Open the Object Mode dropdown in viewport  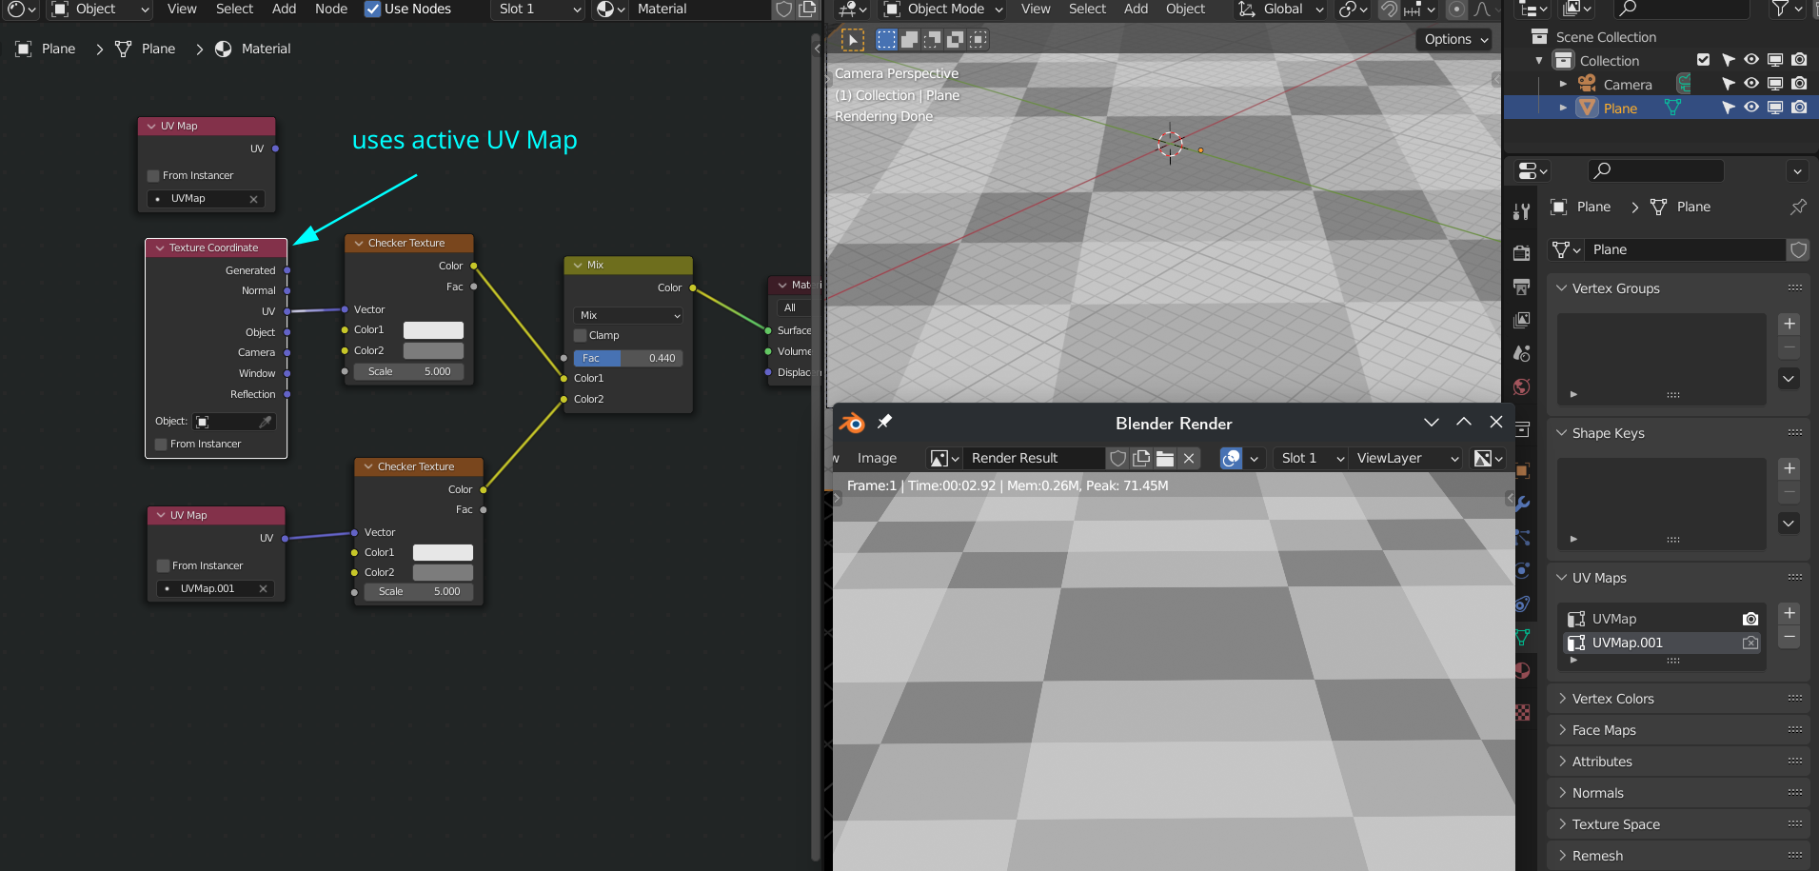[x=943, y=10]
